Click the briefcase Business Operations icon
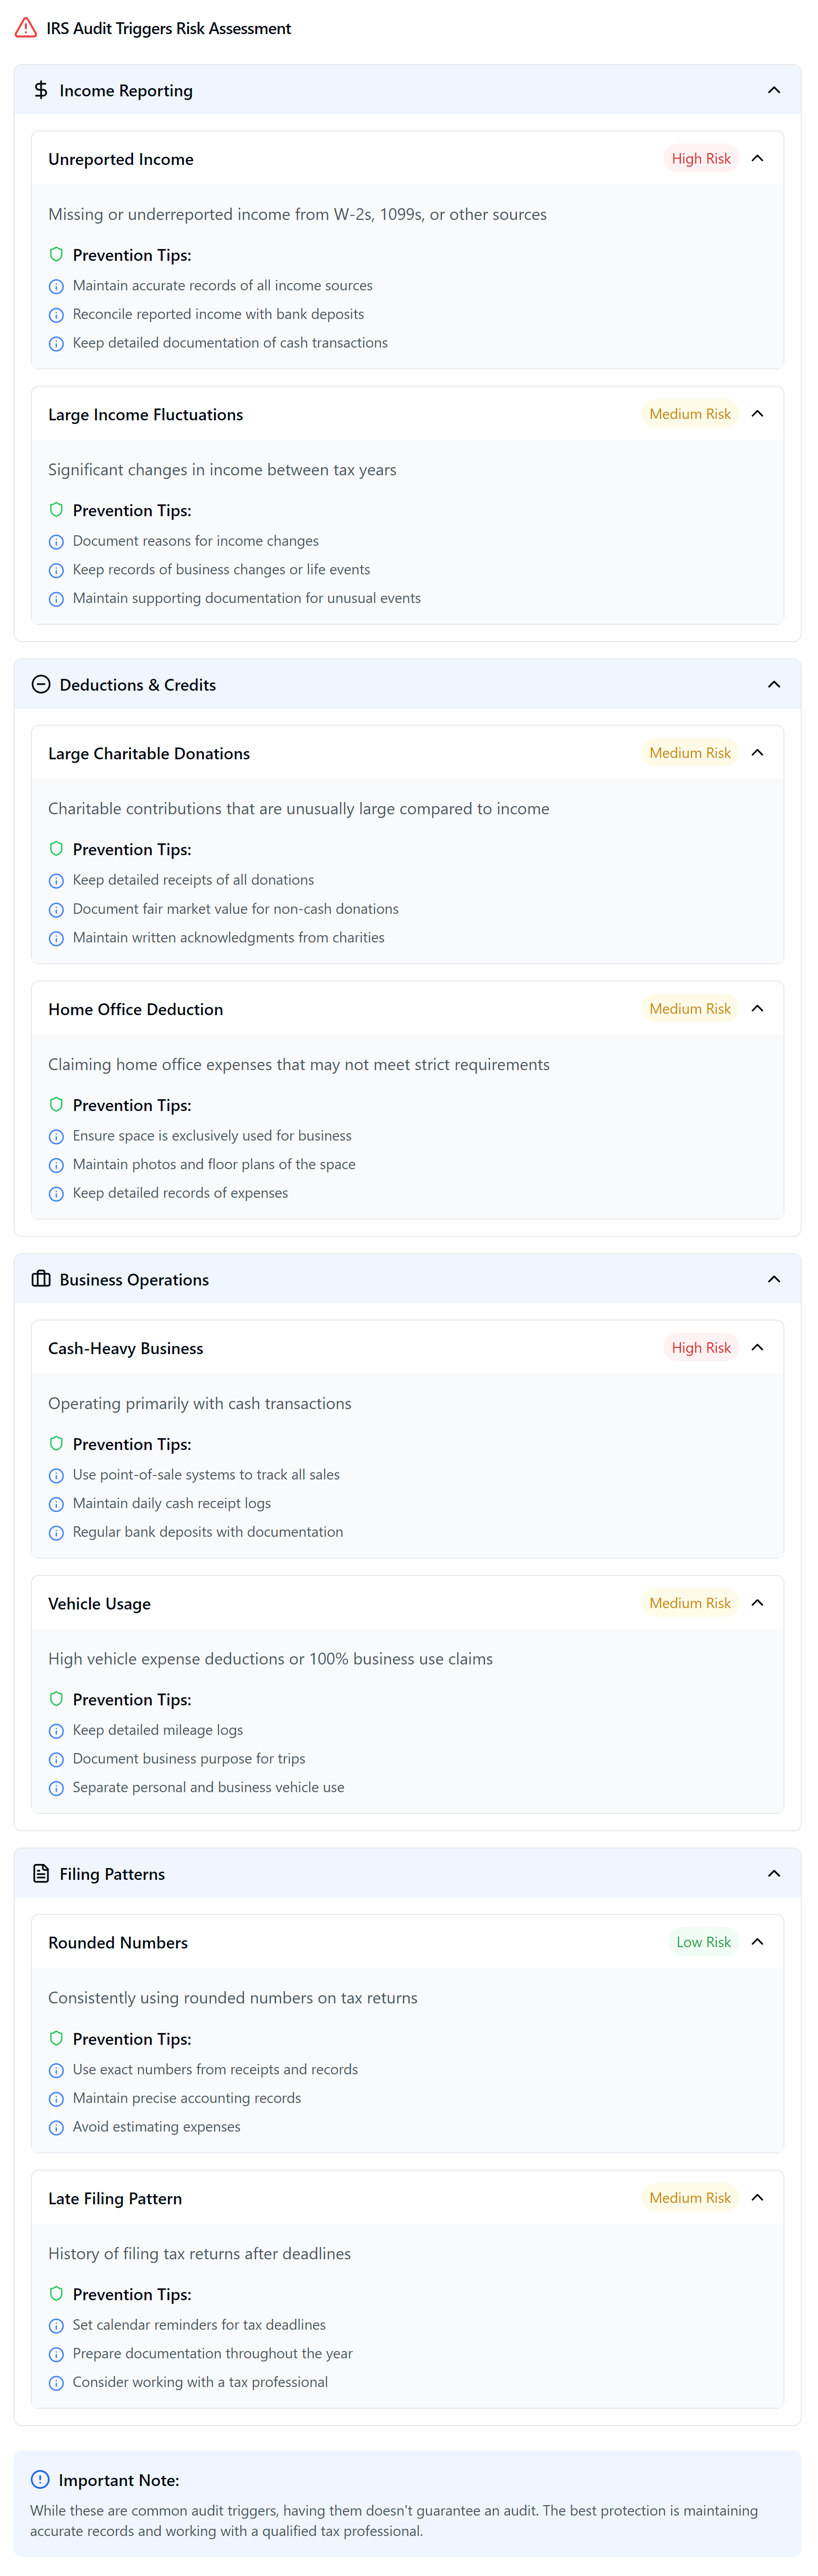This screenshot has width=818, height=2576. (41, 1279)
